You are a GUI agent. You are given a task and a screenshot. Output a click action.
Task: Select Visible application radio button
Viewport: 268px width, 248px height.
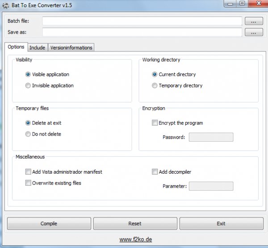point(28,74)
